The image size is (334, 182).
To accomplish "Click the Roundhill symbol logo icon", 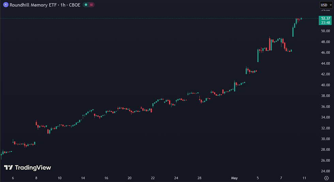I will [6, 5].
